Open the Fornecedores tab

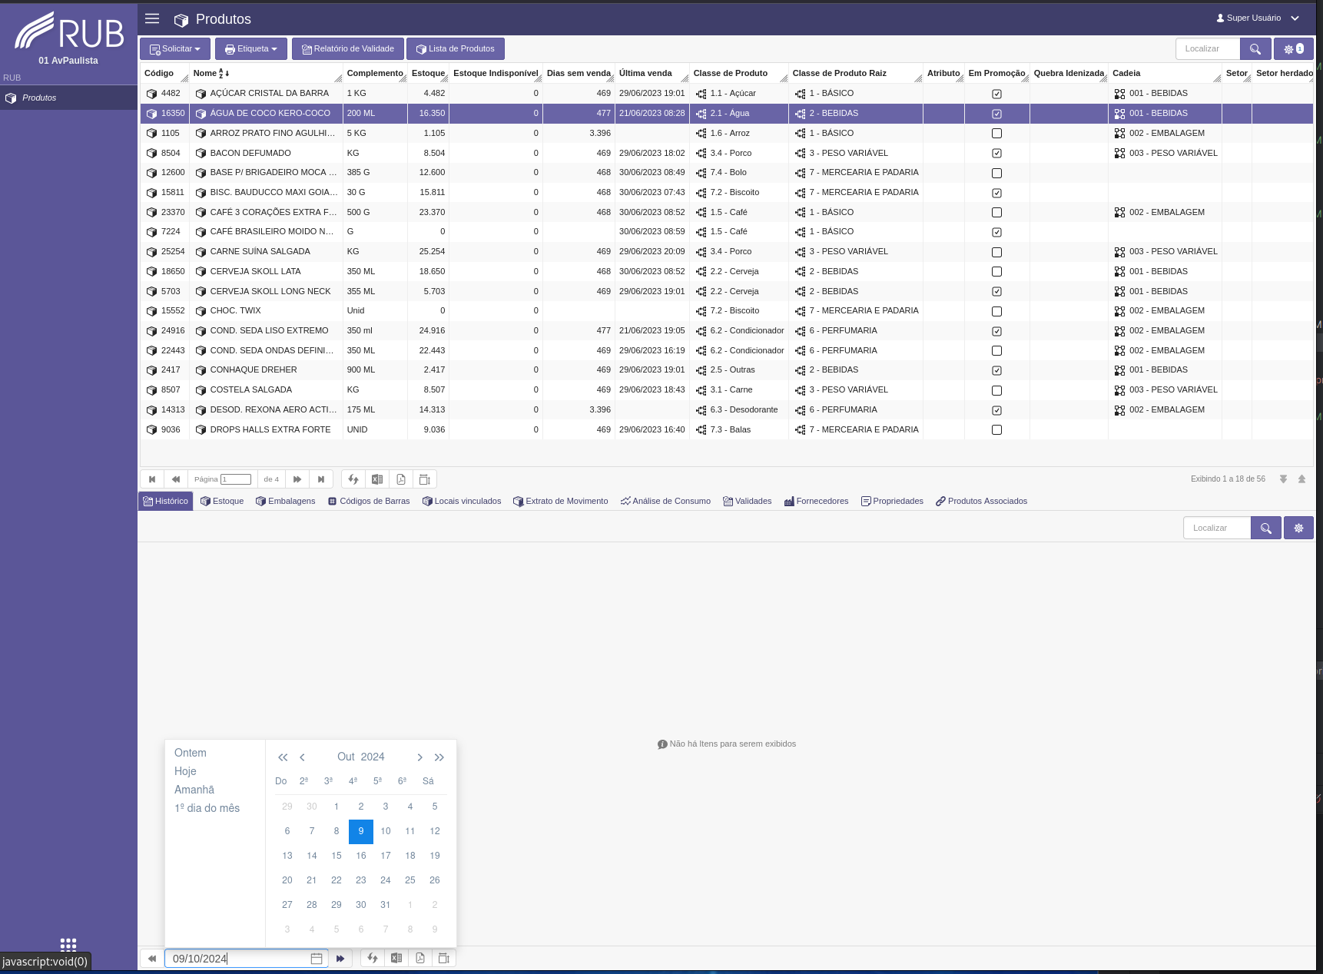pyautogui.click(x=816, y=501)
